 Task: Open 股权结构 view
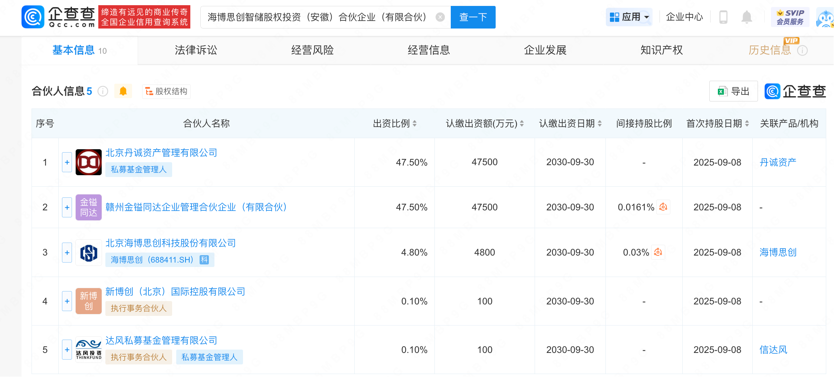[x=166, y=91]
